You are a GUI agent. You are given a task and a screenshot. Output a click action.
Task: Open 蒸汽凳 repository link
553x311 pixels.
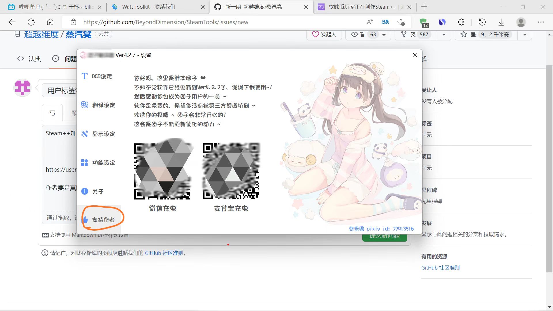coord(78,34)
